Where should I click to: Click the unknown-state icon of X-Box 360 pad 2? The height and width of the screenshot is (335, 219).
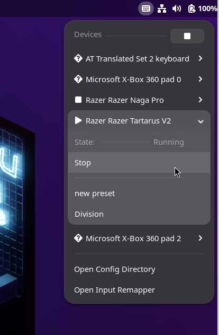click(x=78, y=238)
